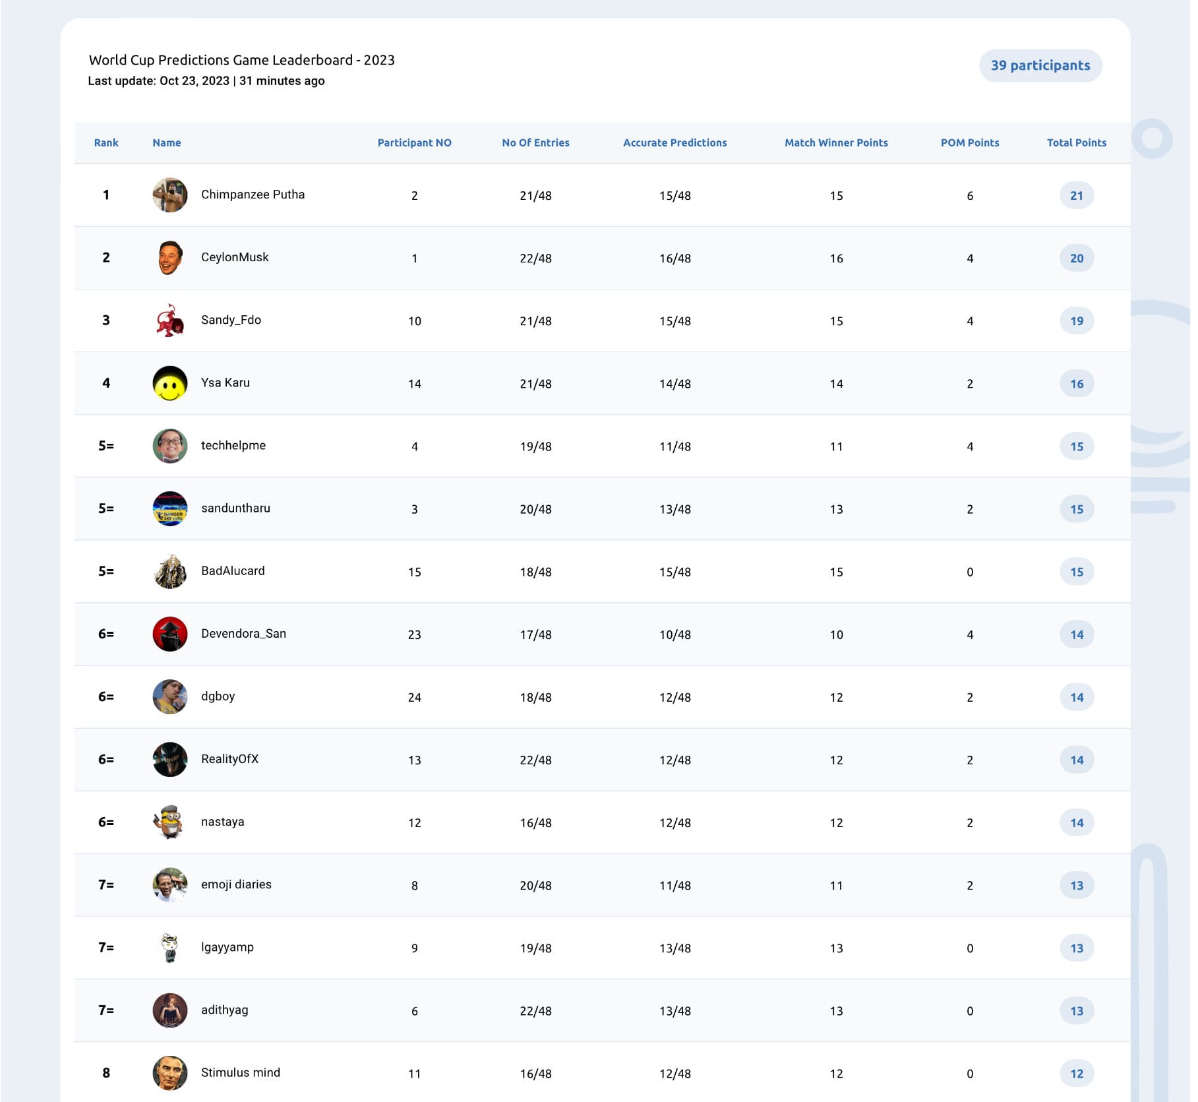Click the emoji diaries name link
1198x1102 pixels.
pos(236,884)
